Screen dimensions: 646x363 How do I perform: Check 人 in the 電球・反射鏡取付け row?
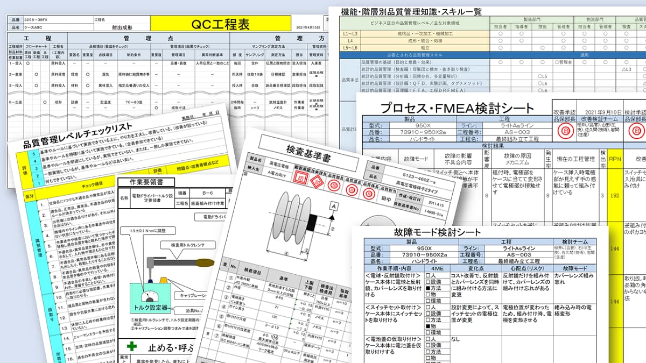pyautogui.click(x=428, y=276)
